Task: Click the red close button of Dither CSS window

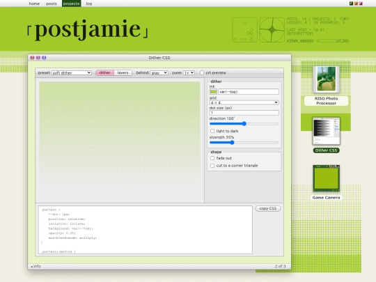Action: pyautogui.click(x=32, y=58)
